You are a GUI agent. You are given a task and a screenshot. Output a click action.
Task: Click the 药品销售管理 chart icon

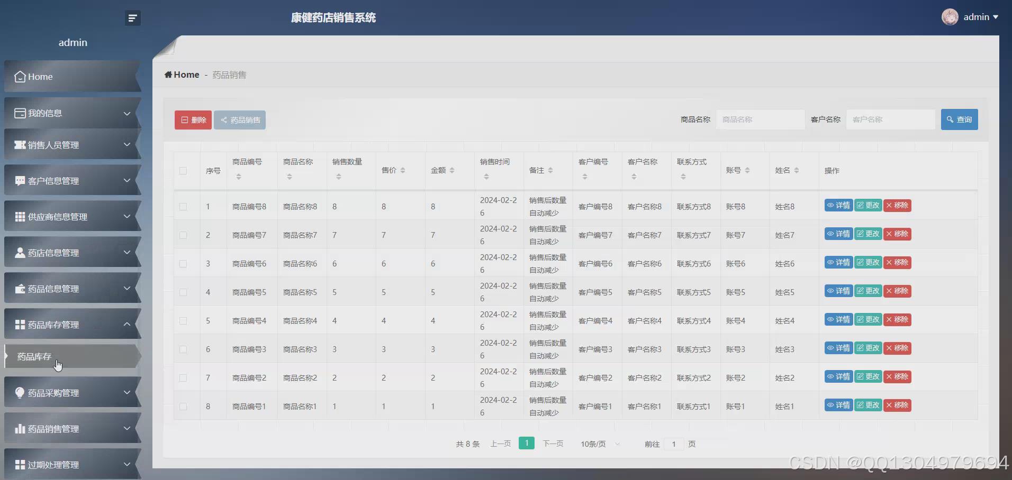pos(20,428)
